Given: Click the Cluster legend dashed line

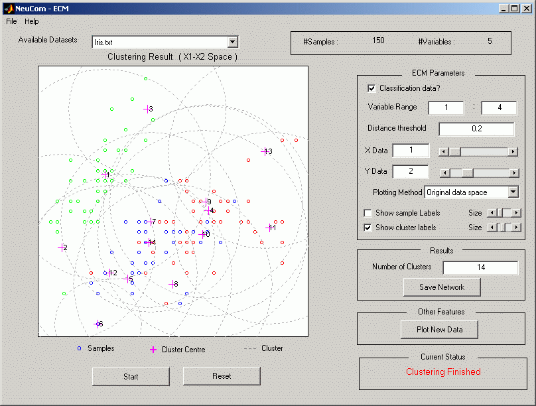Looking at the screenshot, I should tap(250, 348).
